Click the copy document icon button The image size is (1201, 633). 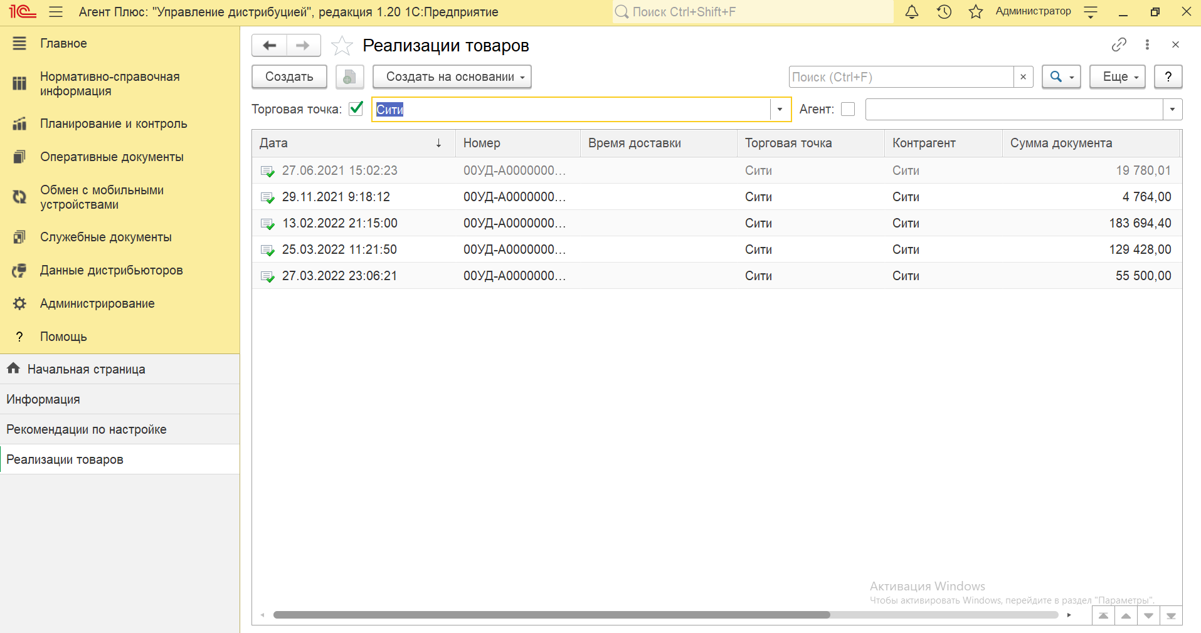(349, 77)
